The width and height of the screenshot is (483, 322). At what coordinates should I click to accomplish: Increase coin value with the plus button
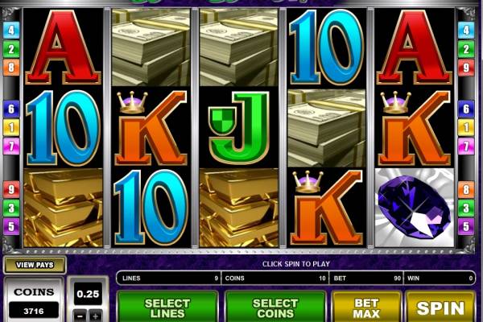pyautogui.click(x=96, y=316)
